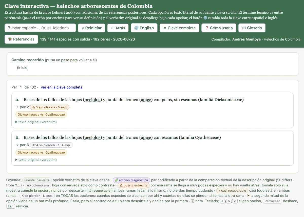The width and height of the screenshot is (304, 217).
Task: Choose option a: con pelos, sin escamas
Action: tap(153, 110)
